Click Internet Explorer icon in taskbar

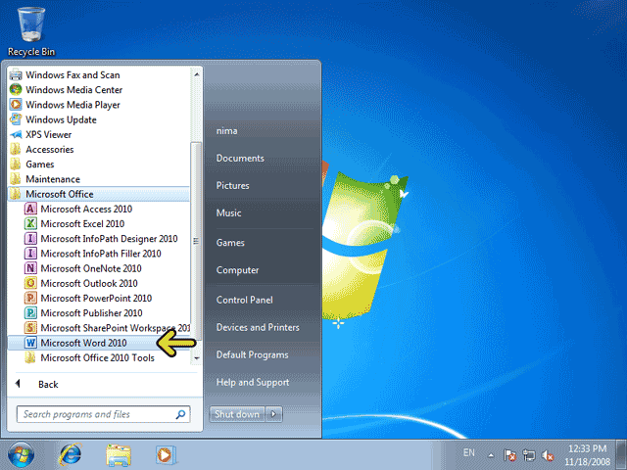click(x=70, y=454)
